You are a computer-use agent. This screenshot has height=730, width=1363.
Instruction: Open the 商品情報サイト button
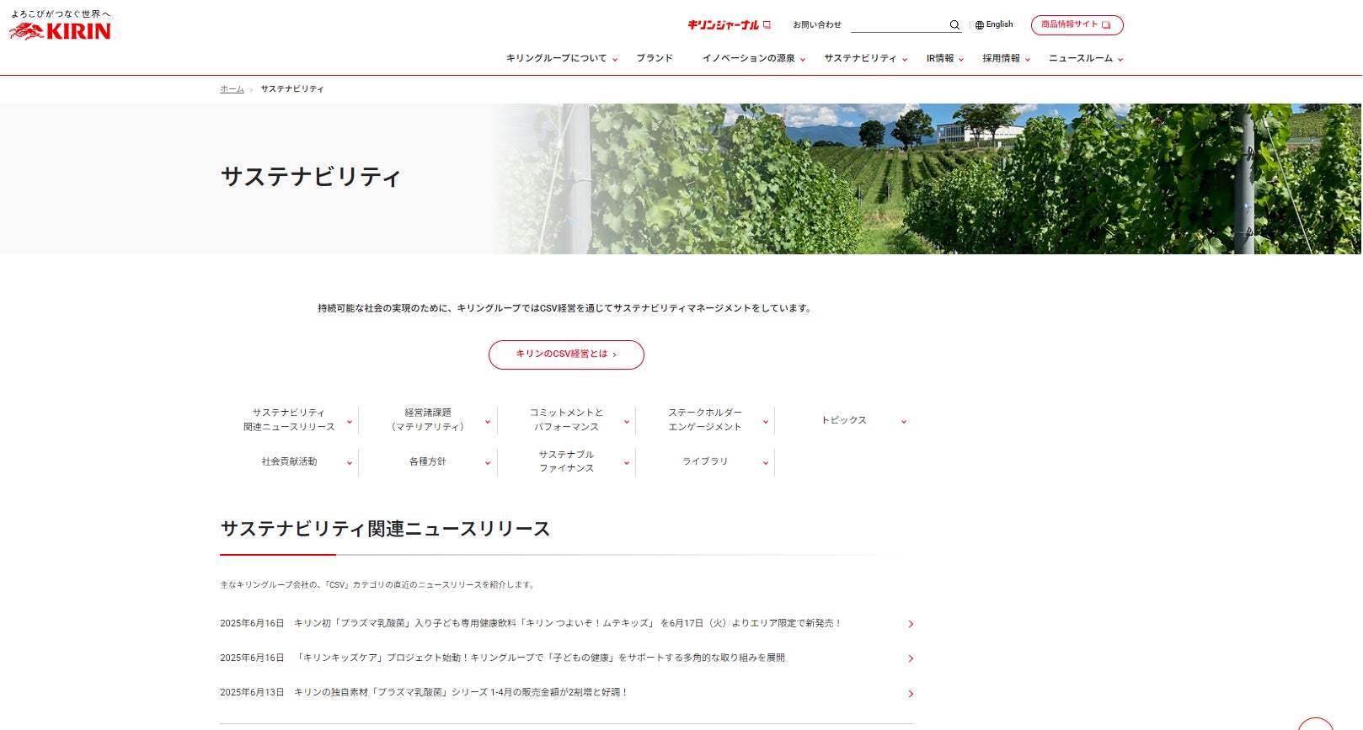[1077, 25]
